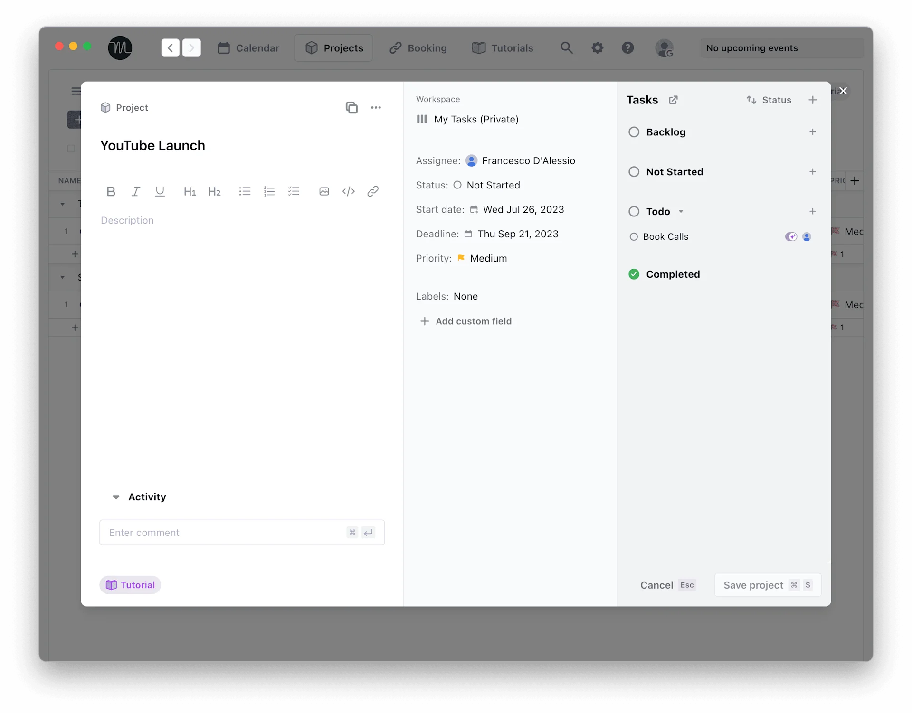This screenshot has height=713, width=912.
Task: Change project Status from Not Started
Action: (493, 185)
